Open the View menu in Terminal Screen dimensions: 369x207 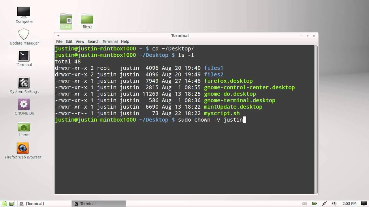click(80, 41)
